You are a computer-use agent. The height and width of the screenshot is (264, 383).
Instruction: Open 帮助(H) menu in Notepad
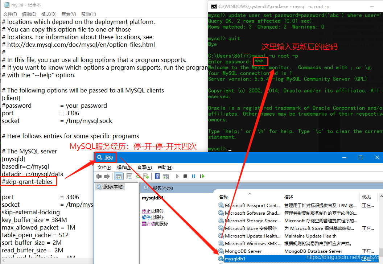click(x=88, y=14)
